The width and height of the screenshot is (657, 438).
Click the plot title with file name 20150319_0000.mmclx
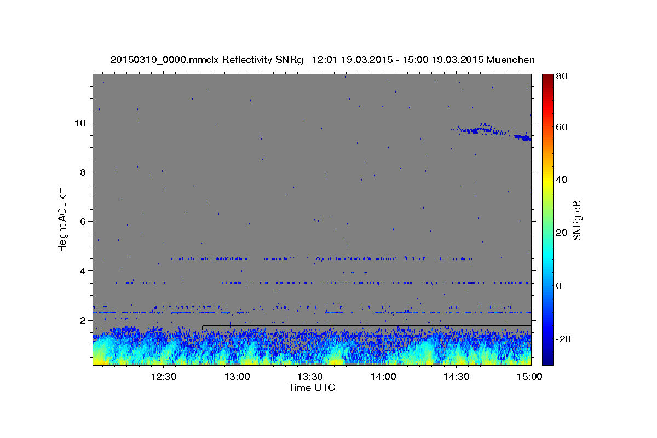[322, 60]
